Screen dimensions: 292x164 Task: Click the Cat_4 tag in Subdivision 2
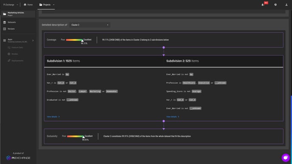[x=192, y=100]
